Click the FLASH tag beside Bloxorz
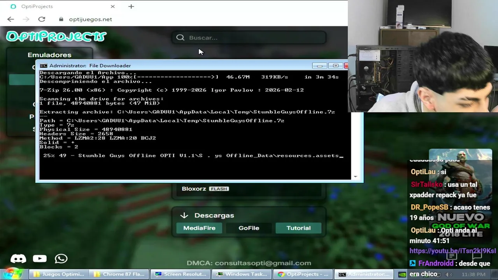The width and height of the screenshot is (498, 280). click(x=219, y=189)
